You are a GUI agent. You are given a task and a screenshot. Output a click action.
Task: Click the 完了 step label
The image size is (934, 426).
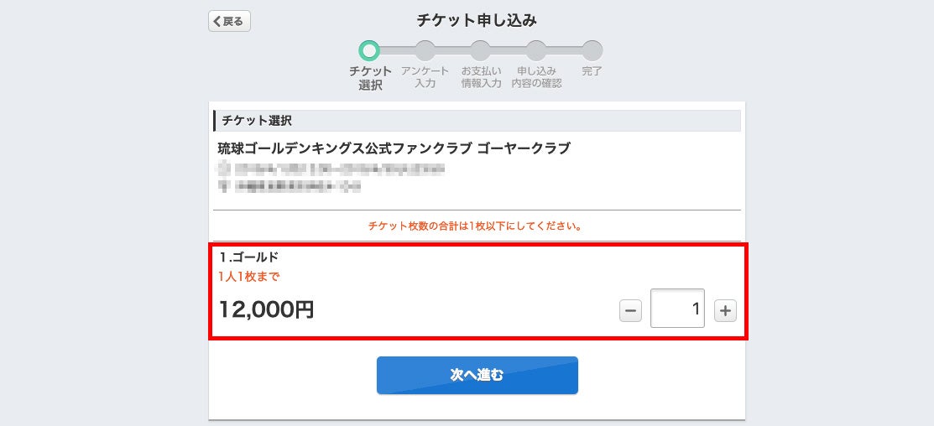592,71
